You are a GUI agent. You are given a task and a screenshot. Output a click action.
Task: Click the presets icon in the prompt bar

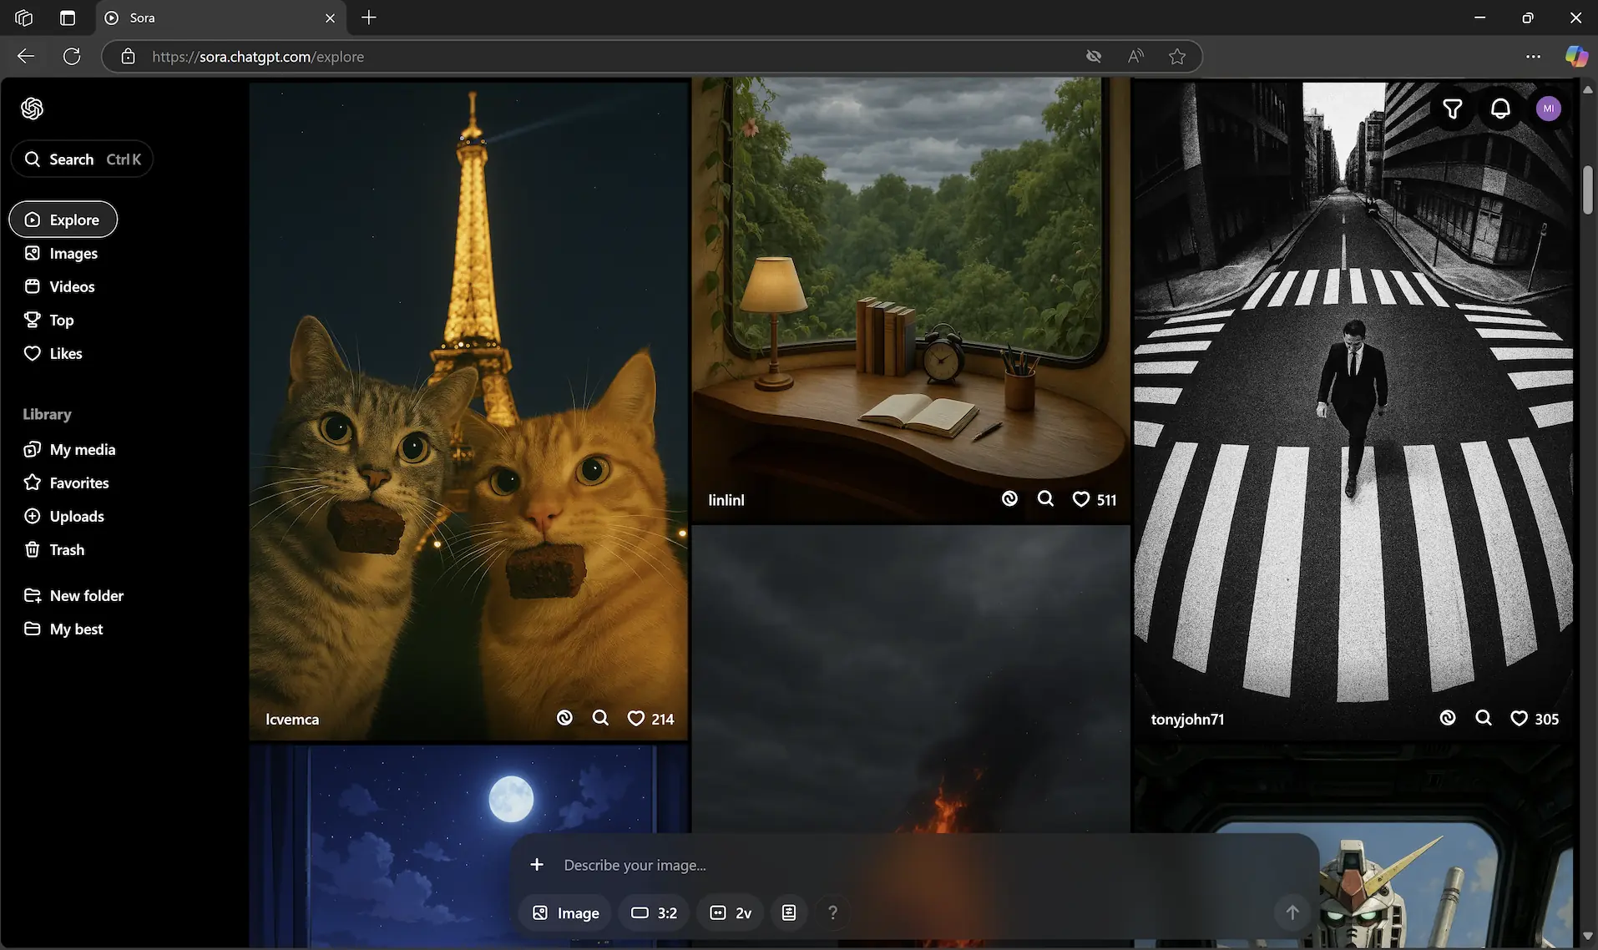pos(788,912)
